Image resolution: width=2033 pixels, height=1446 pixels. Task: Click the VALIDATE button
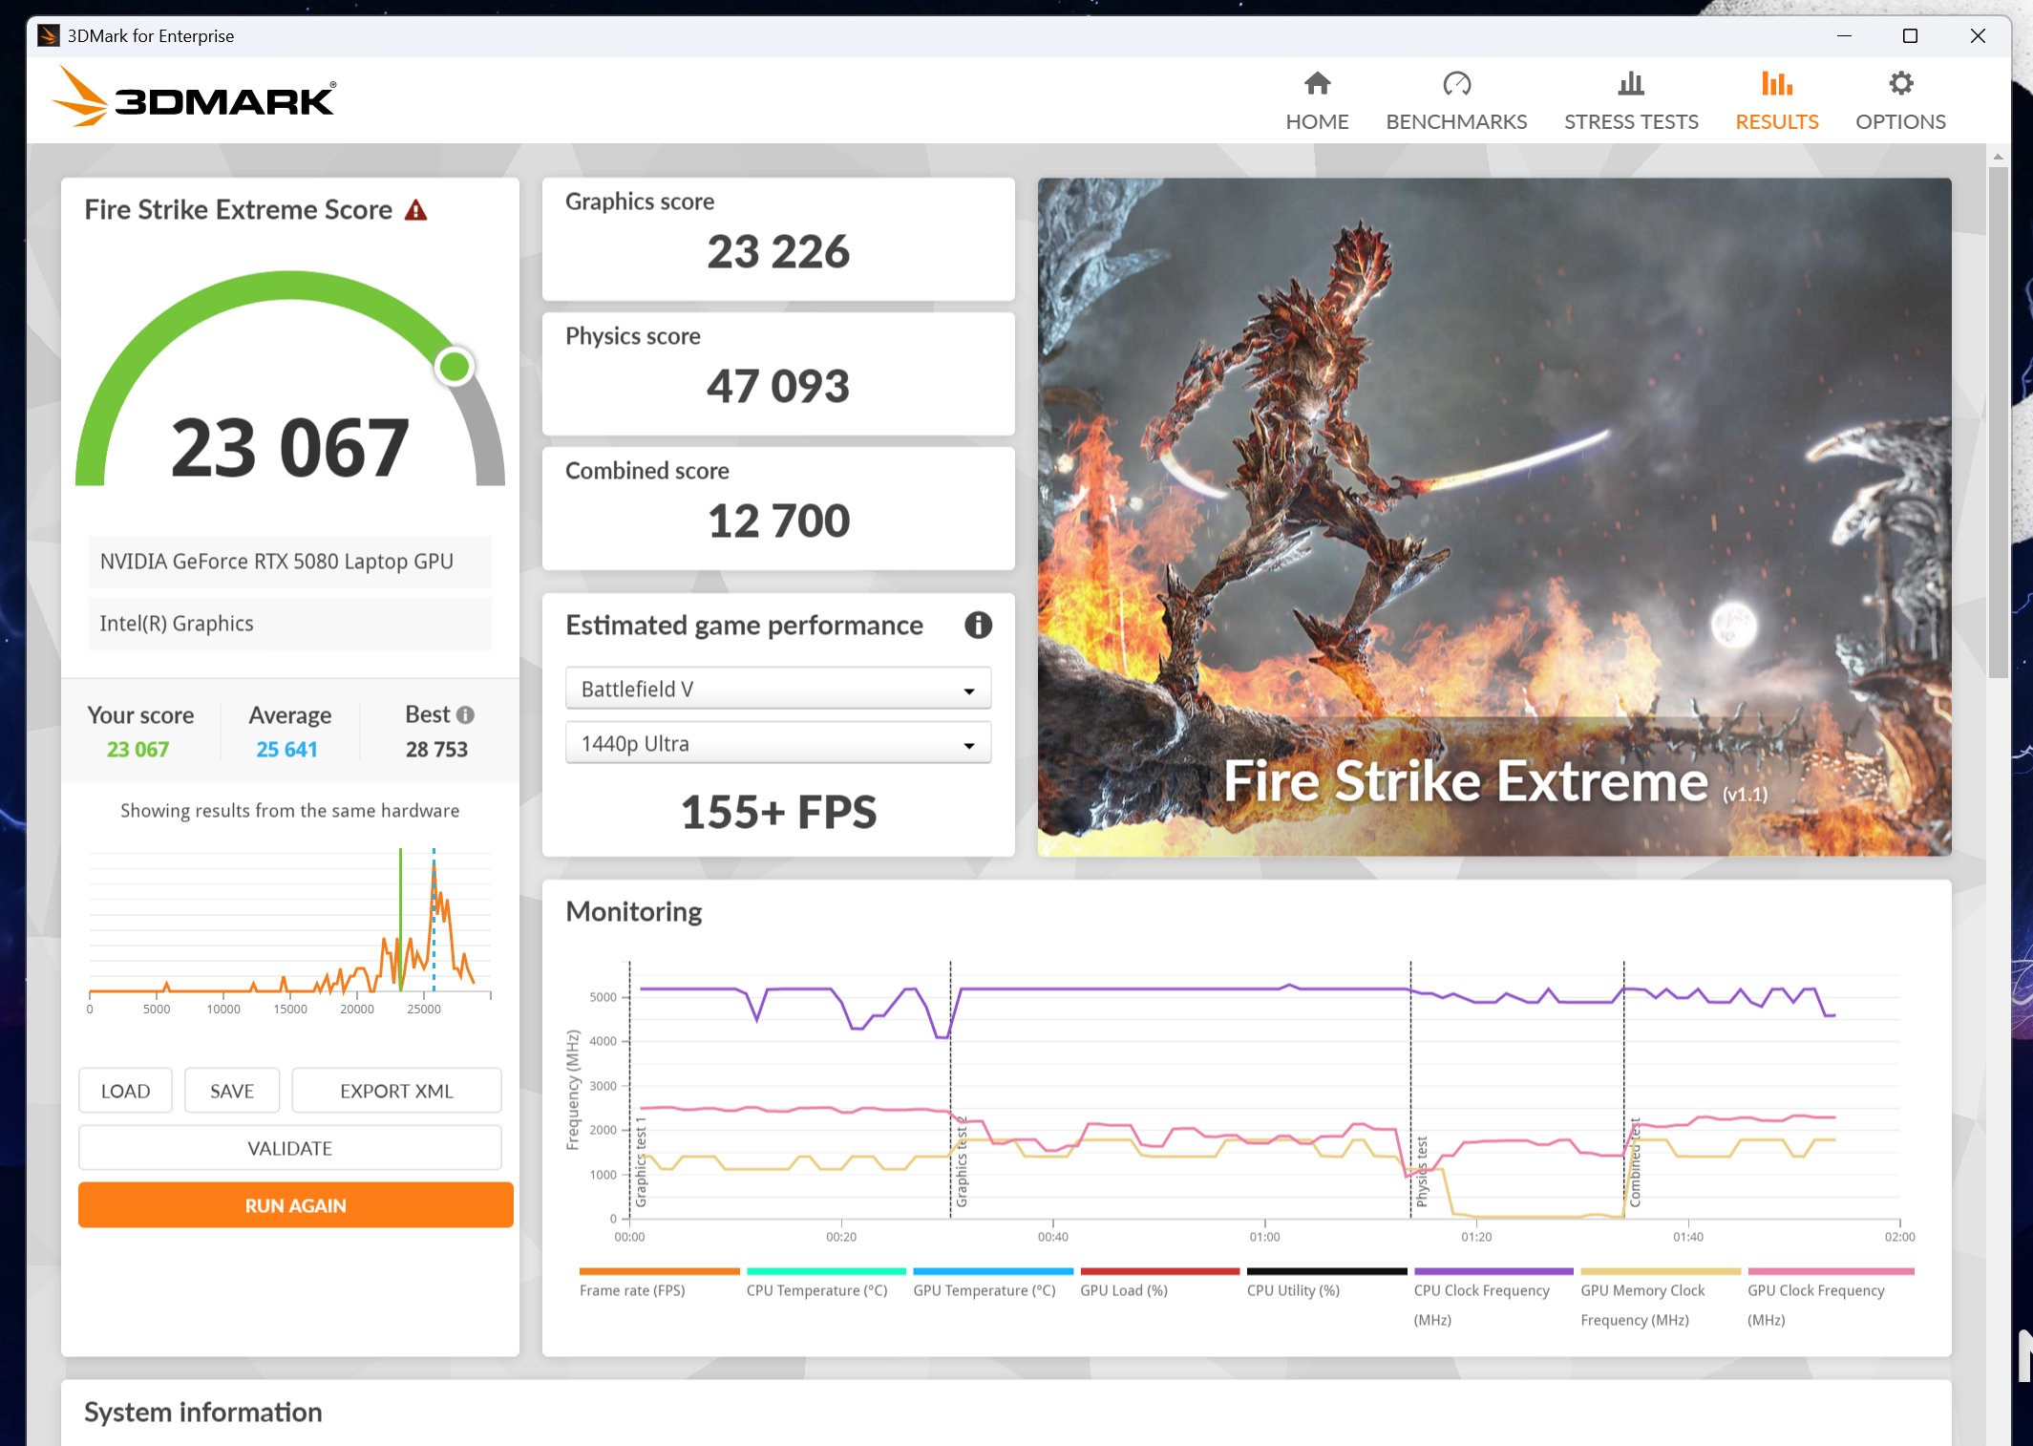290,1148
